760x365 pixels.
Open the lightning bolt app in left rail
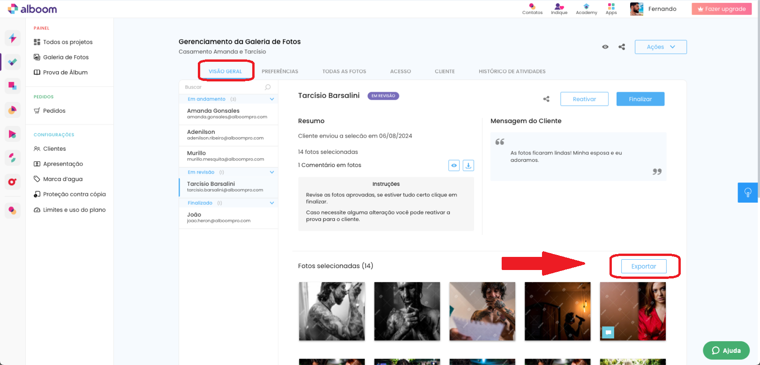tap(13, 38)
